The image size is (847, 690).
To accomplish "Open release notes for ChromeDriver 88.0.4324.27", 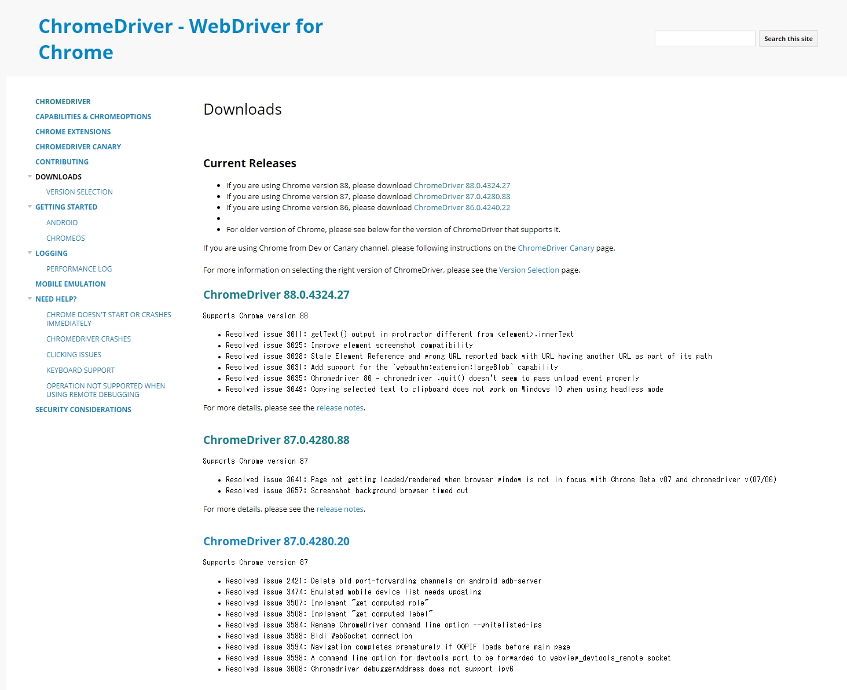I will click(340, 408).
